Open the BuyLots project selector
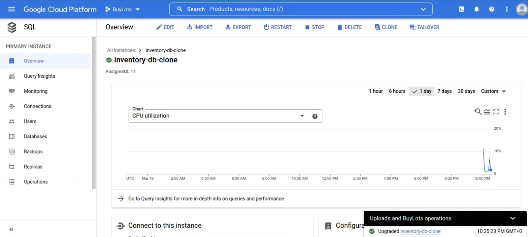The image size is (528, 237). coord(122,9)
